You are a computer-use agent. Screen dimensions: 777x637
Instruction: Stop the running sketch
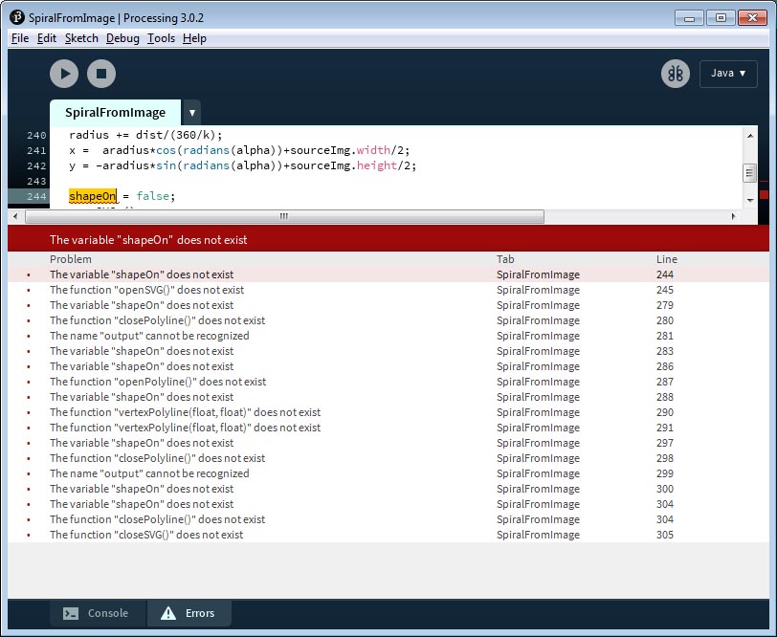pos(101,74)
